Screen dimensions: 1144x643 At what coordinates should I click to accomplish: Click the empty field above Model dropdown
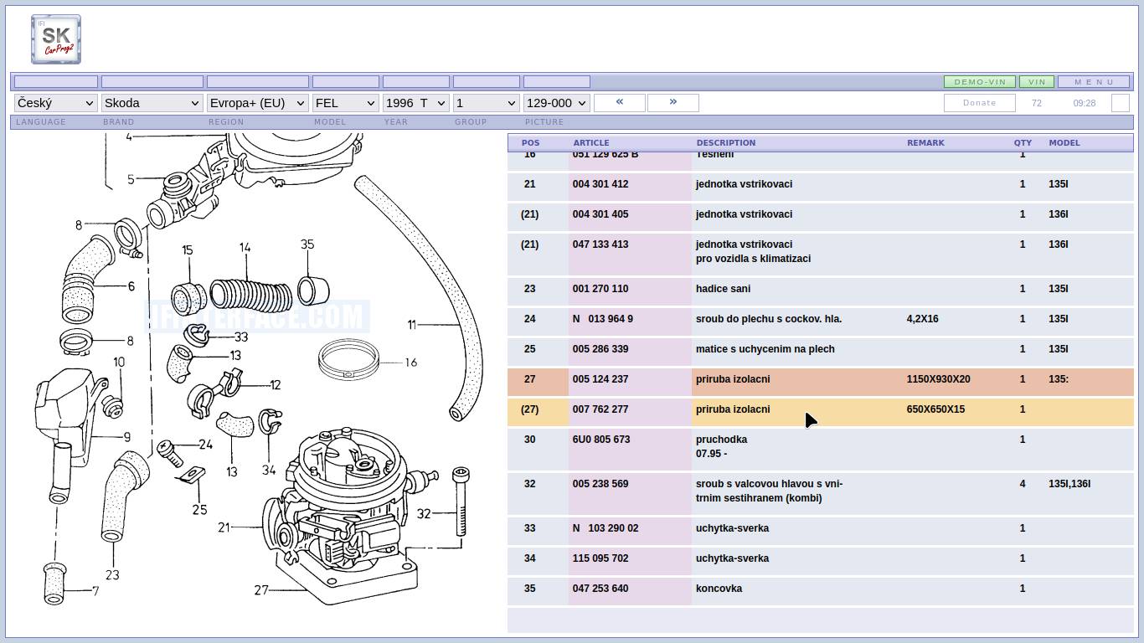click(x=346, y=82)
